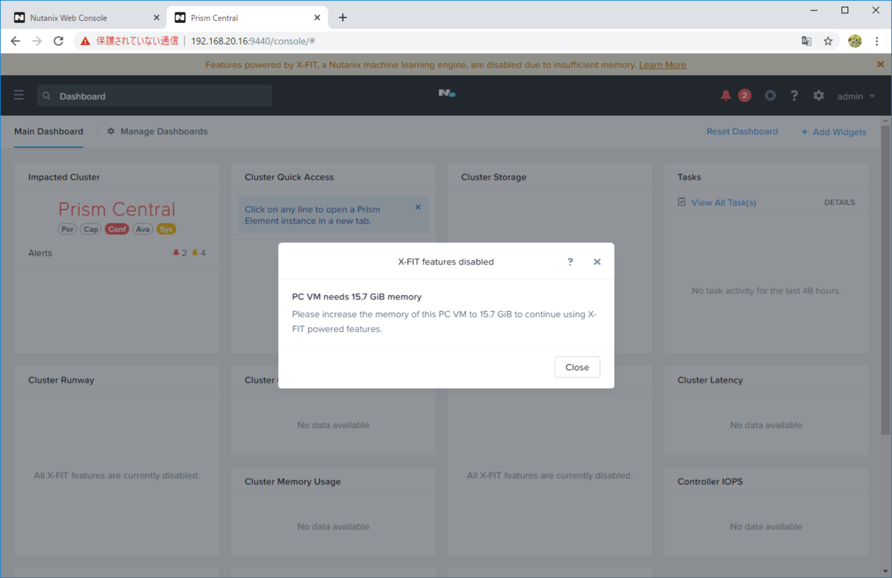This screenshot has height=578, width=892.
Task: Click the tasks checklist icon
Action: 682,201
